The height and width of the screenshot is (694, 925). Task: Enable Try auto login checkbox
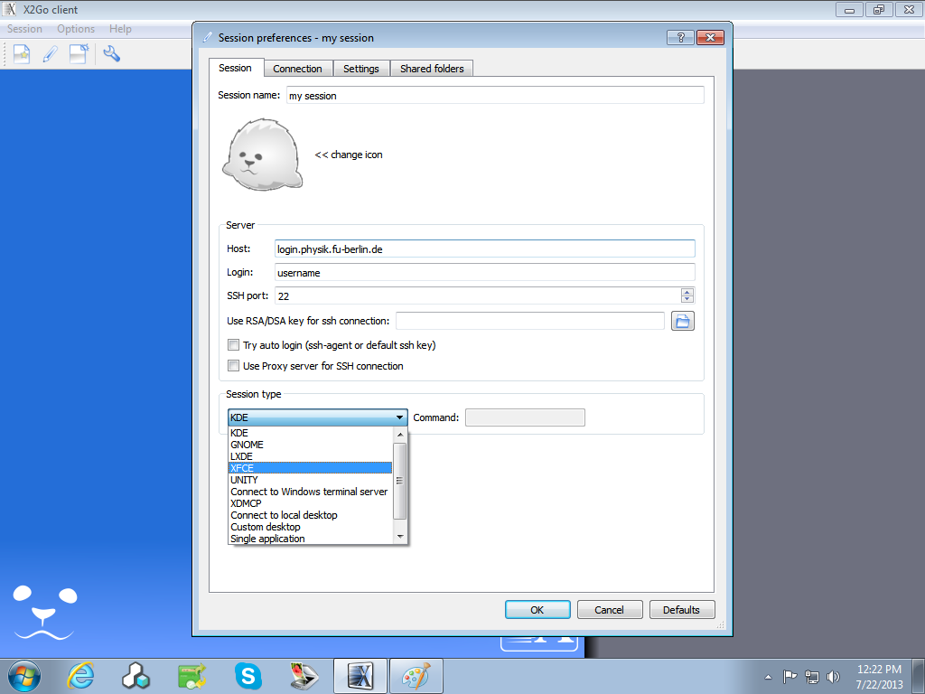(x=234, y=345)
